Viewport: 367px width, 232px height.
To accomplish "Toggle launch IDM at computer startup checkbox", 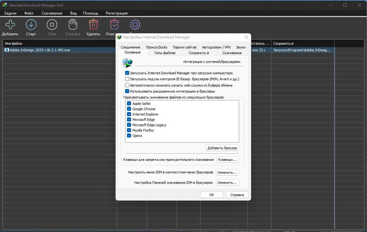I will tap(127, 73).
